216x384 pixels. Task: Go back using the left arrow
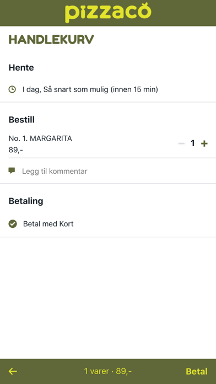coord(13,371)
